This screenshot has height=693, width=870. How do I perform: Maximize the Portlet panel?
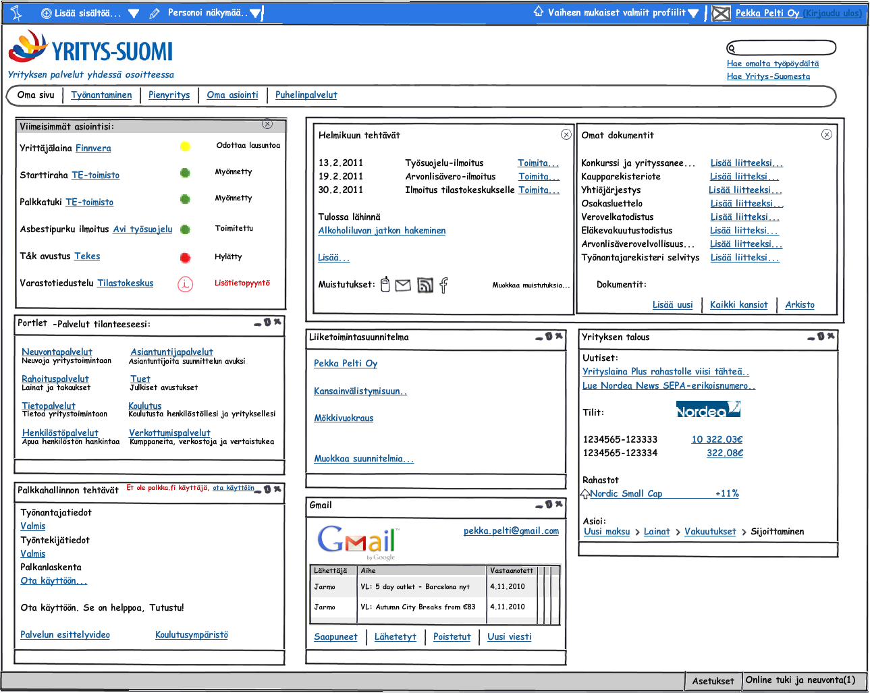click(268, 323)
